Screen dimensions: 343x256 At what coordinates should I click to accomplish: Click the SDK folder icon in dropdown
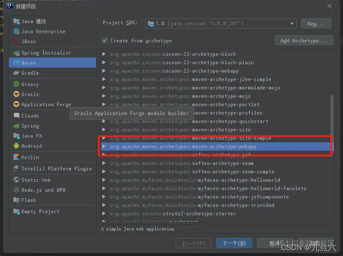pos(151,24)
